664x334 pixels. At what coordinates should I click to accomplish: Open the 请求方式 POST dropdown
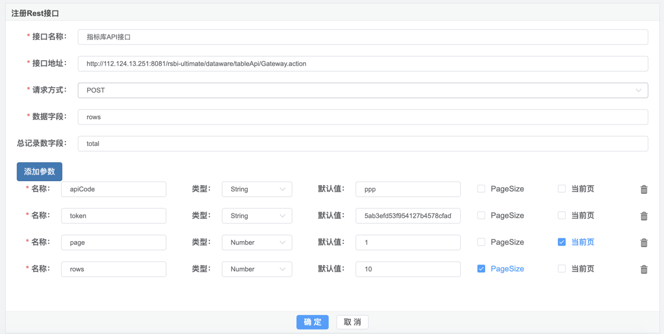pos(363,90)
